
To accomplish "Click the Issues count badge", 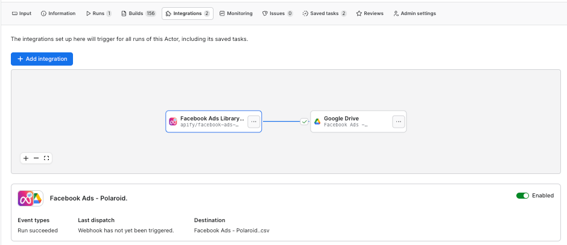I will coord(290,13).
